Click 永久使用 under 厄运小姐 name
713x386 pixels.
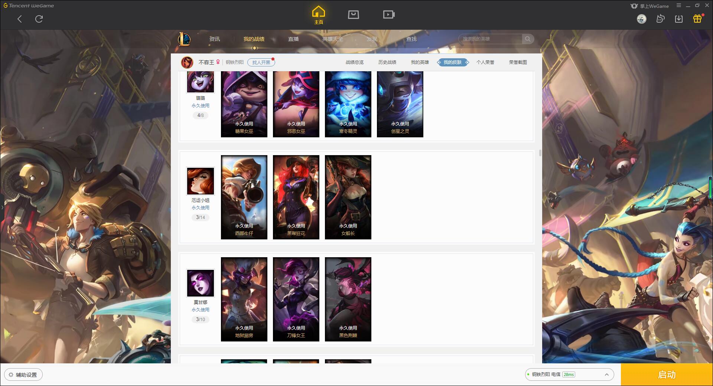click(201, 208)
